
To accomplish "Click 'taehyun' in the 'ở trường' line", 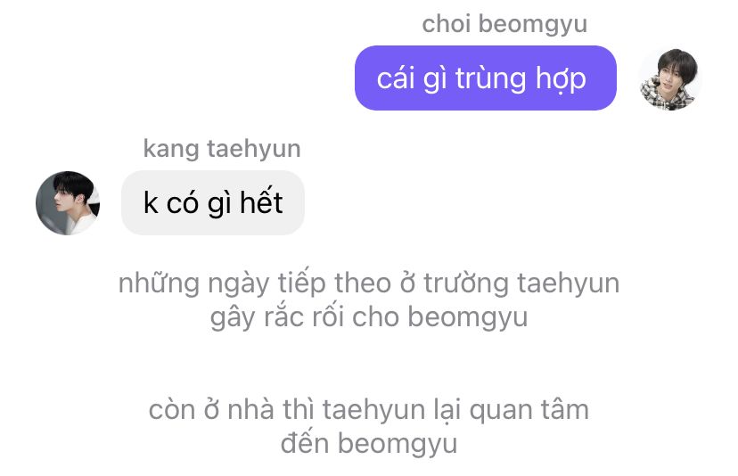I will pyautogui.click(x=569, y=283).
